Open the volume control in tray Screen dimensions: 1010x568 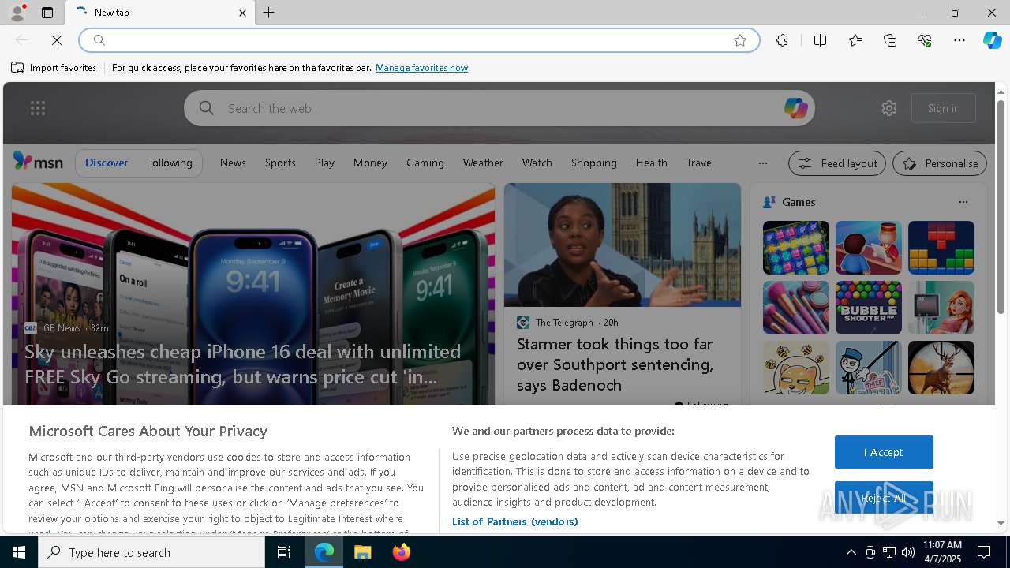[908, 552]
